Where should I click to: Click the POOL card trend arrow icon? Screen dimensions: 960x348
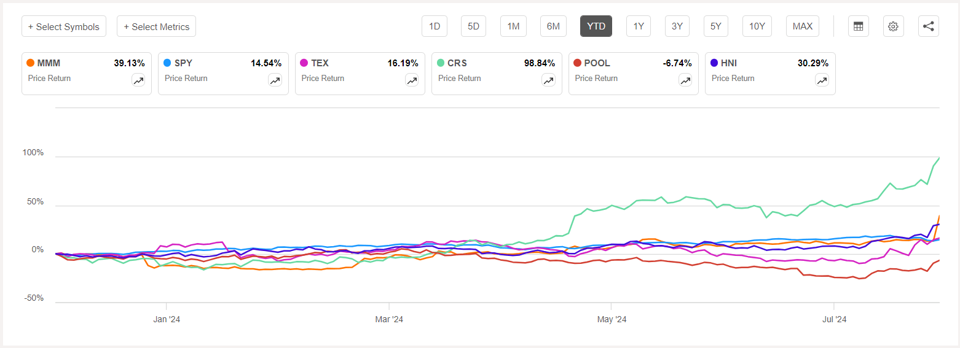click(685, 80)
